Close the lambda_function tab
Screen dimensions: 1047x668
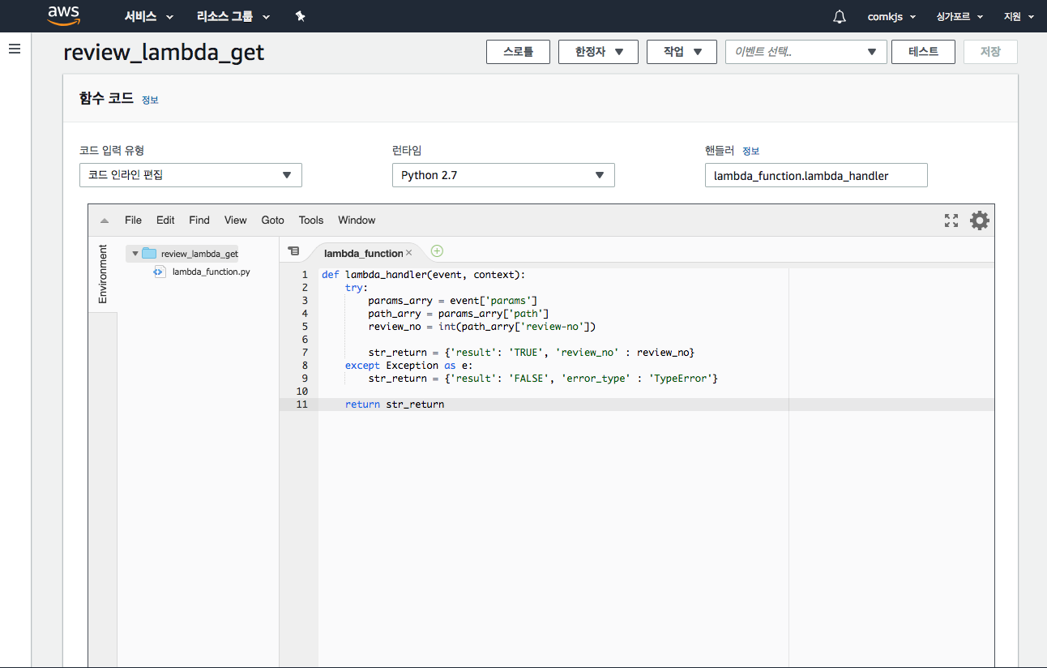(409, 253)
